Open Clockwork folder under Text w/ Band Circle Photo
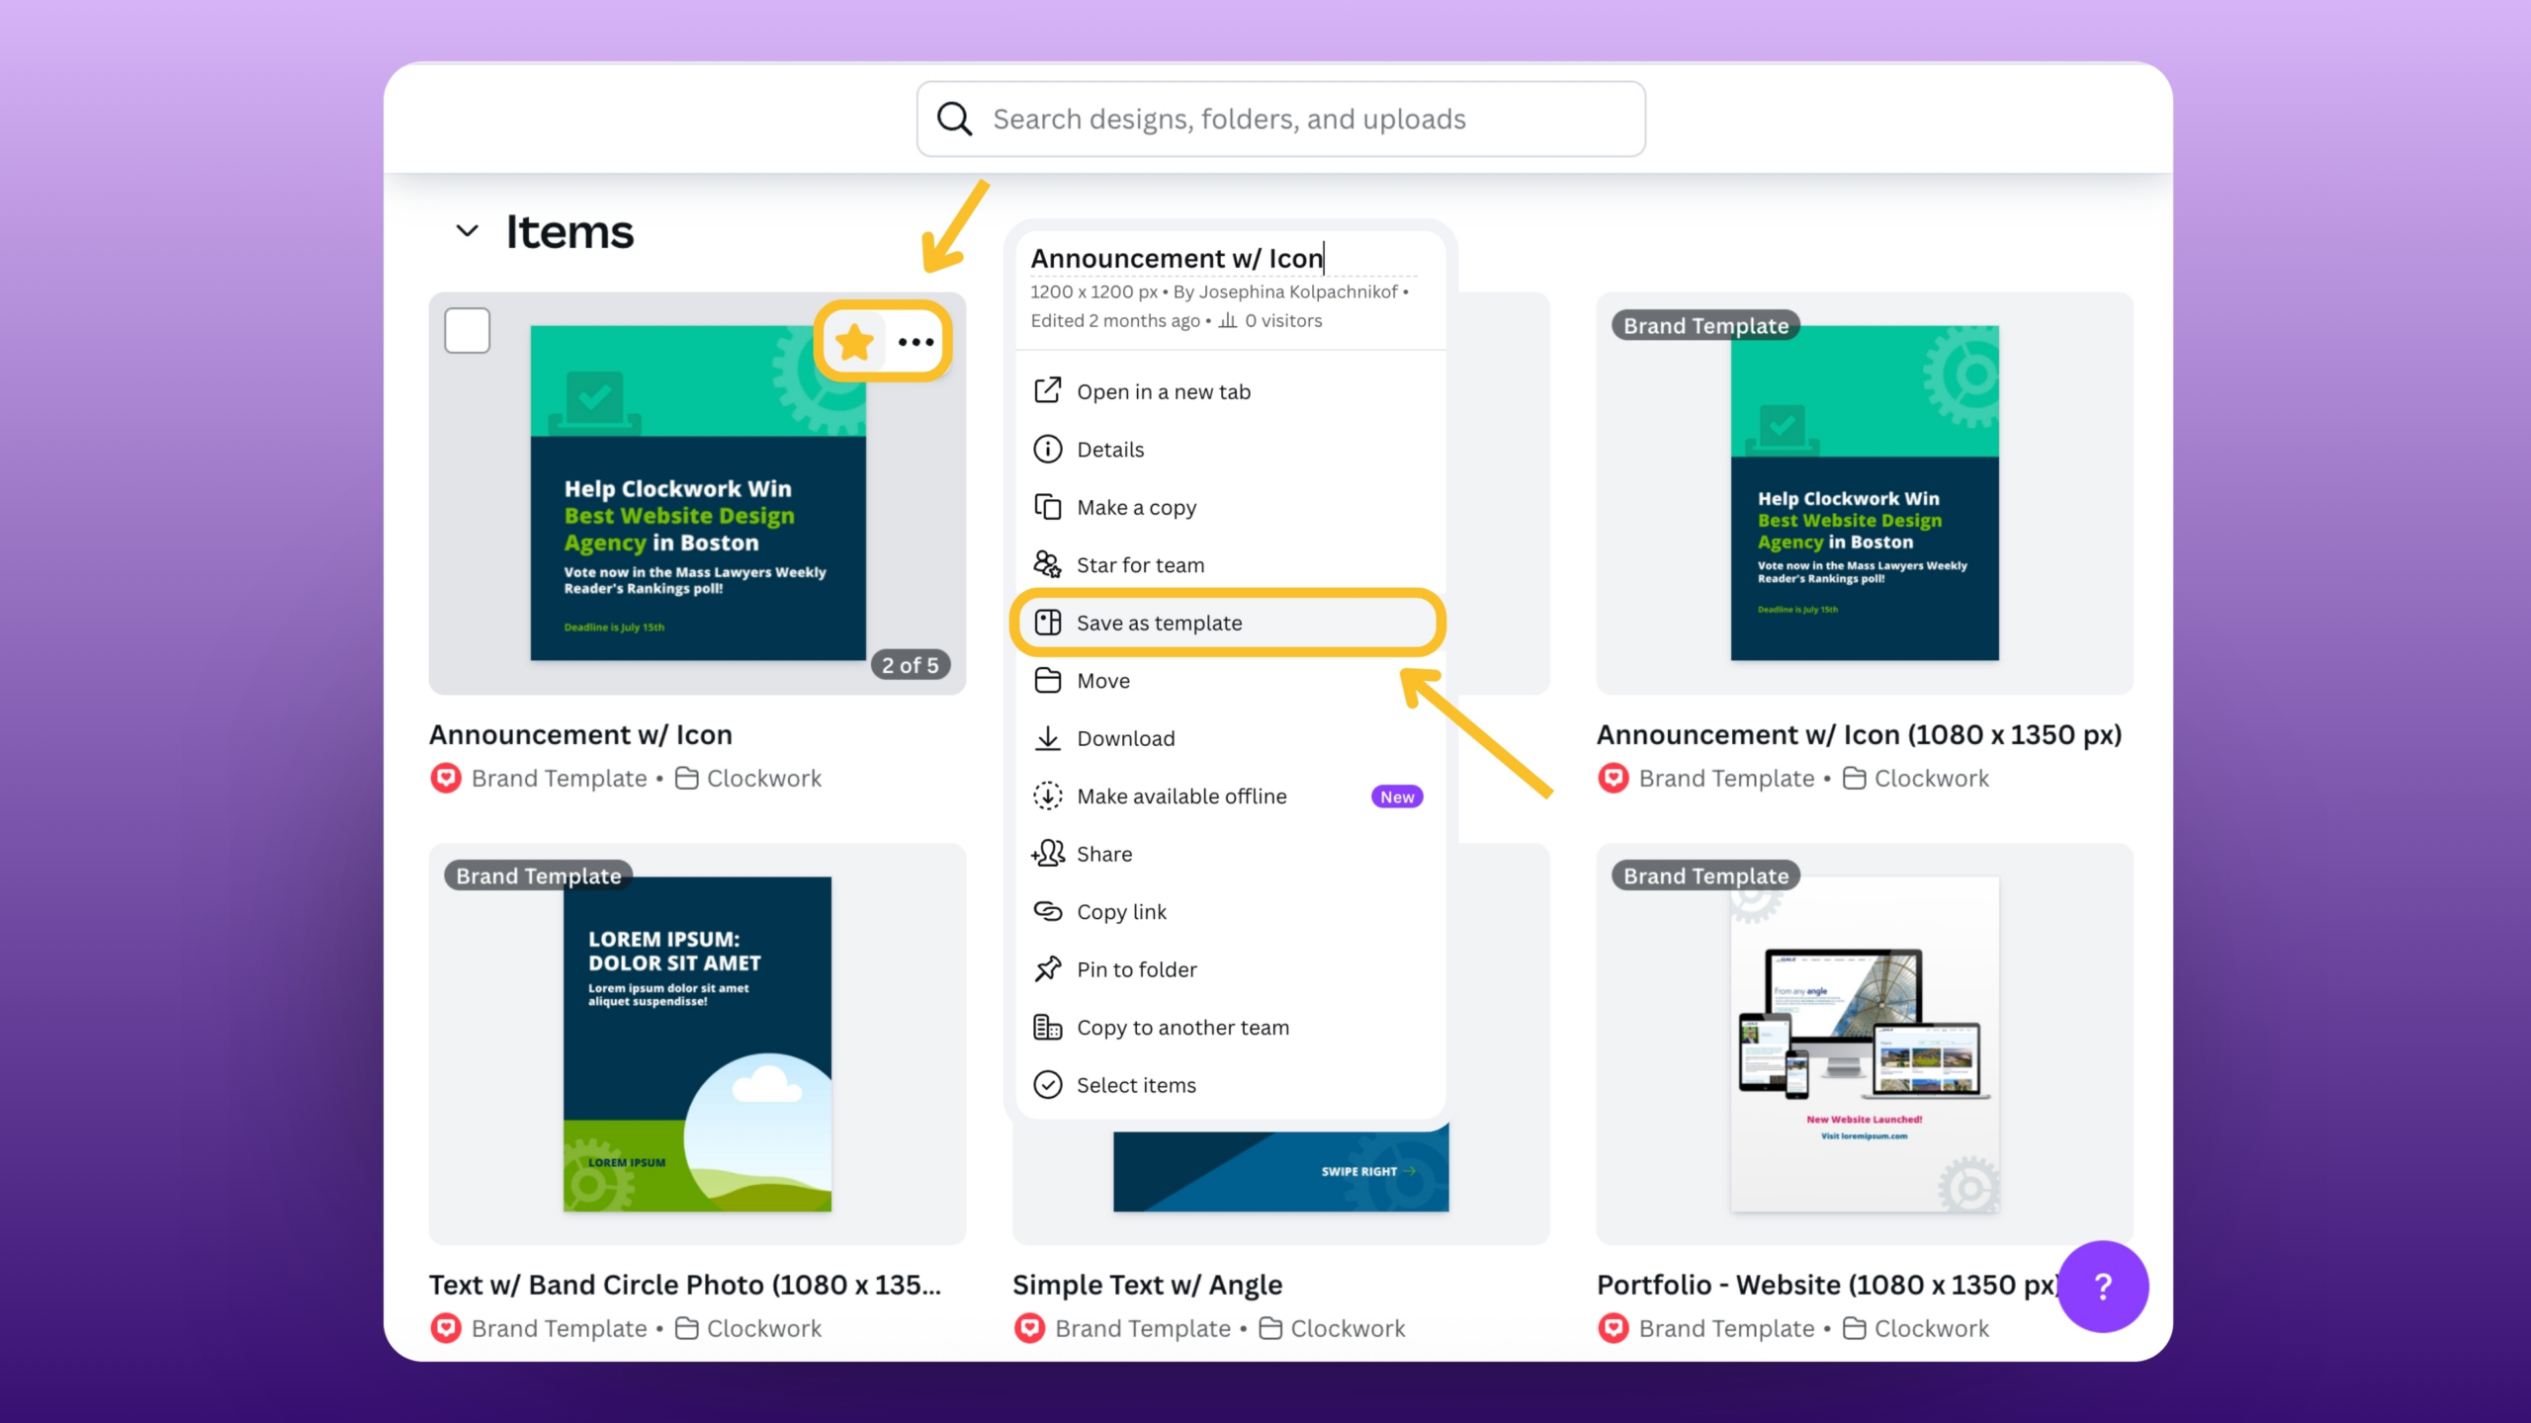The height and width of the screenshot is (1423, 2531). (x=748, y=1329)
